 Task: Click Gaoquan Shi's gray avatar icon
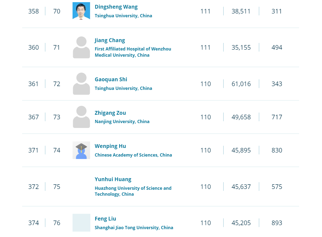pyautogui.click(x=81, y=84)
